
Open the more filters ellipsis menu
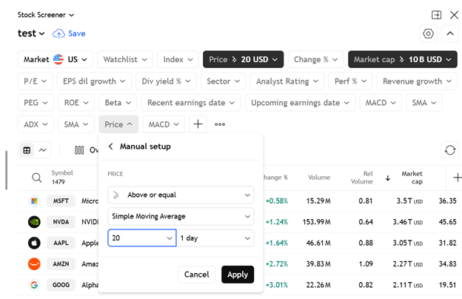click(220, 124)
